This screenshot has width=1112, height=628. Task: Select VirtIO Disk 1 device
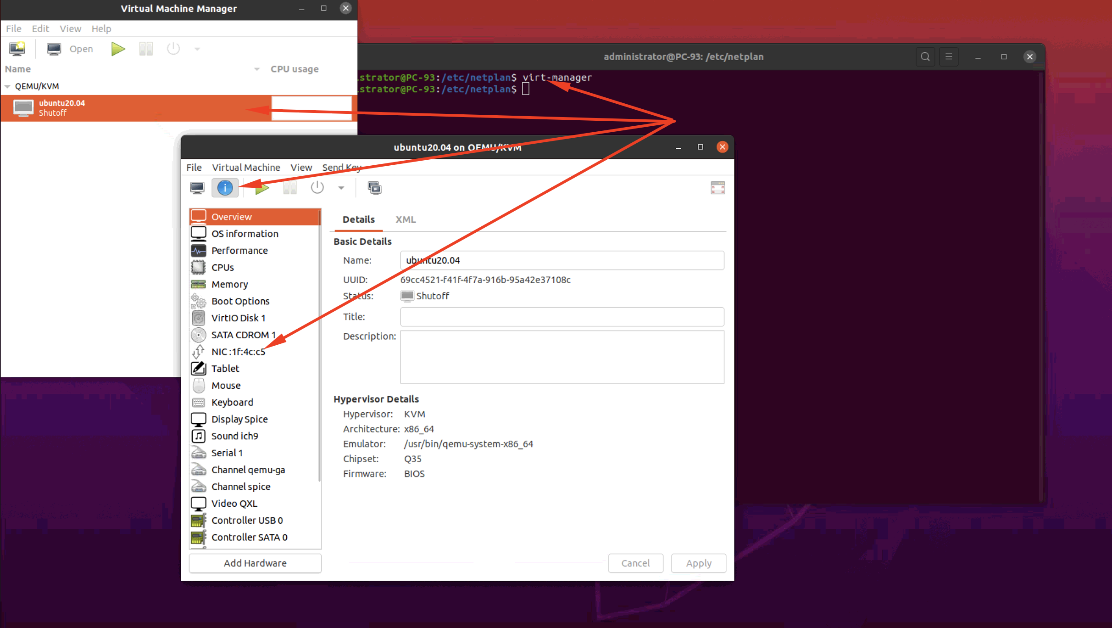point(255,318)
